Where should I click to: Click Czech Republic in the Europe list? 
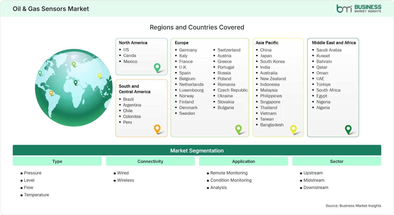[x=233, y=90]
